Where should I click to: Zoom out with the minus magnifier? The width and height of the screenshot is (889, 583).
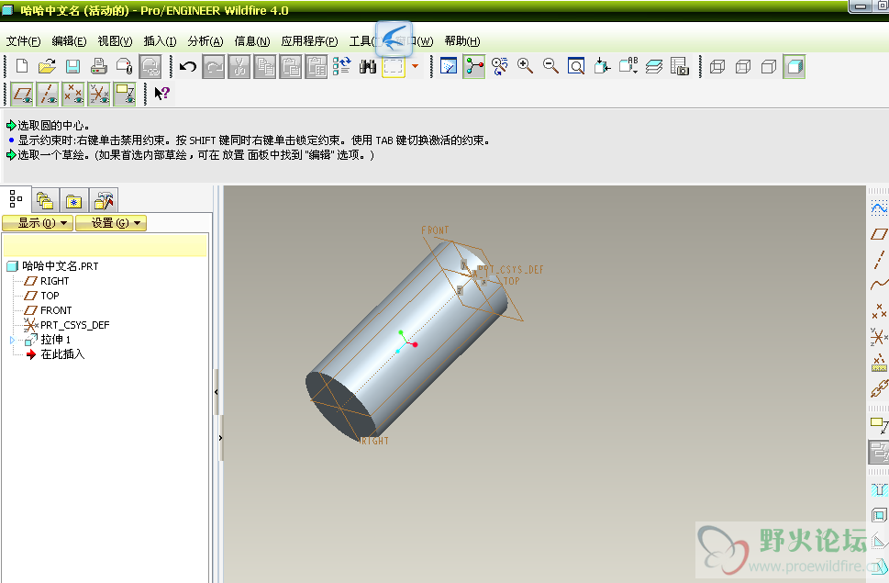click(550, 66)
